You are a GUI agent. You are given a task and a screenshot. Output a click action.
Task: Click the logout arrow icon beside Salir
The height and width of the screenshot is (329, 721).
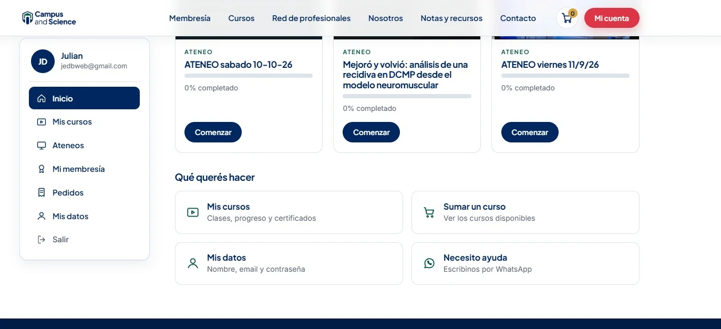coord(42,240)
